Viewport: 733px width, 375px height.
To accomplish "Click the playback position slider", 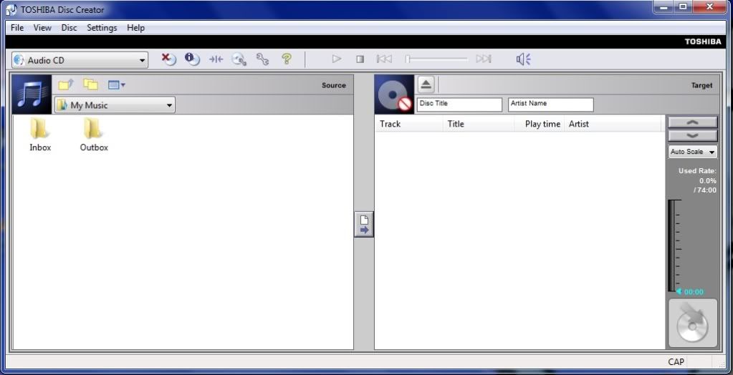I will 436,59.
